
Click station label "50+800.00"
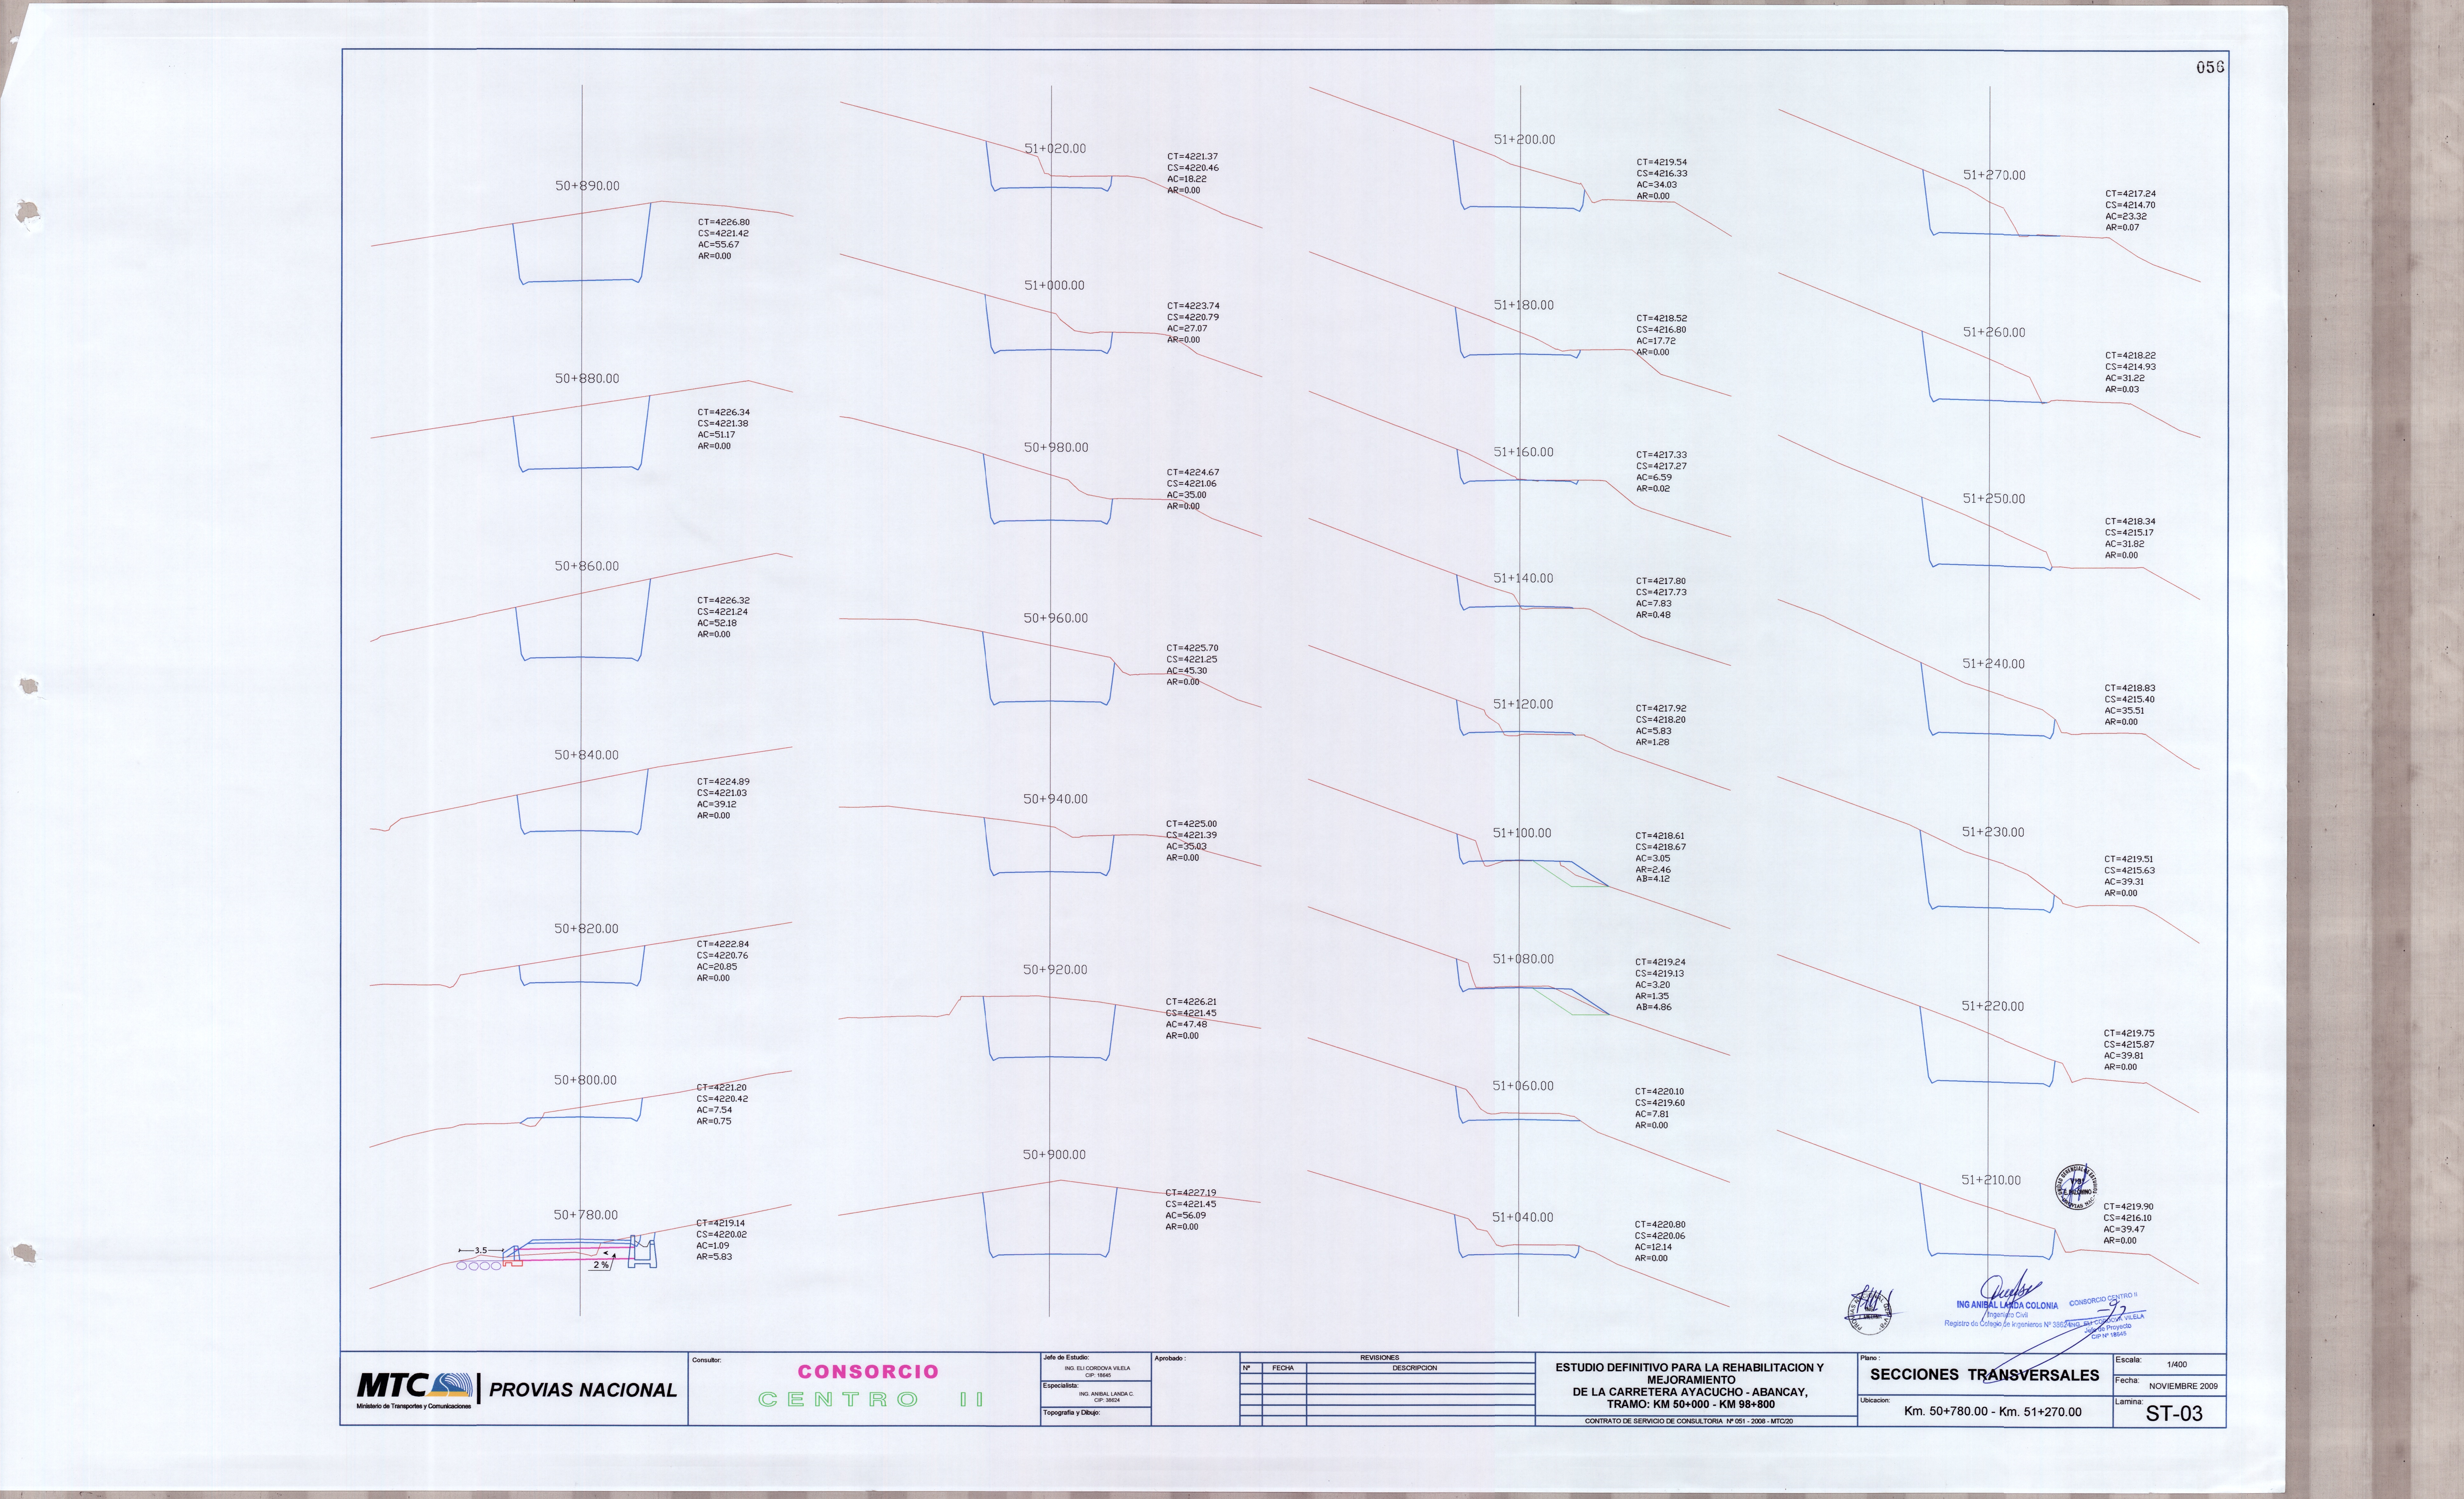[585, 1080]
